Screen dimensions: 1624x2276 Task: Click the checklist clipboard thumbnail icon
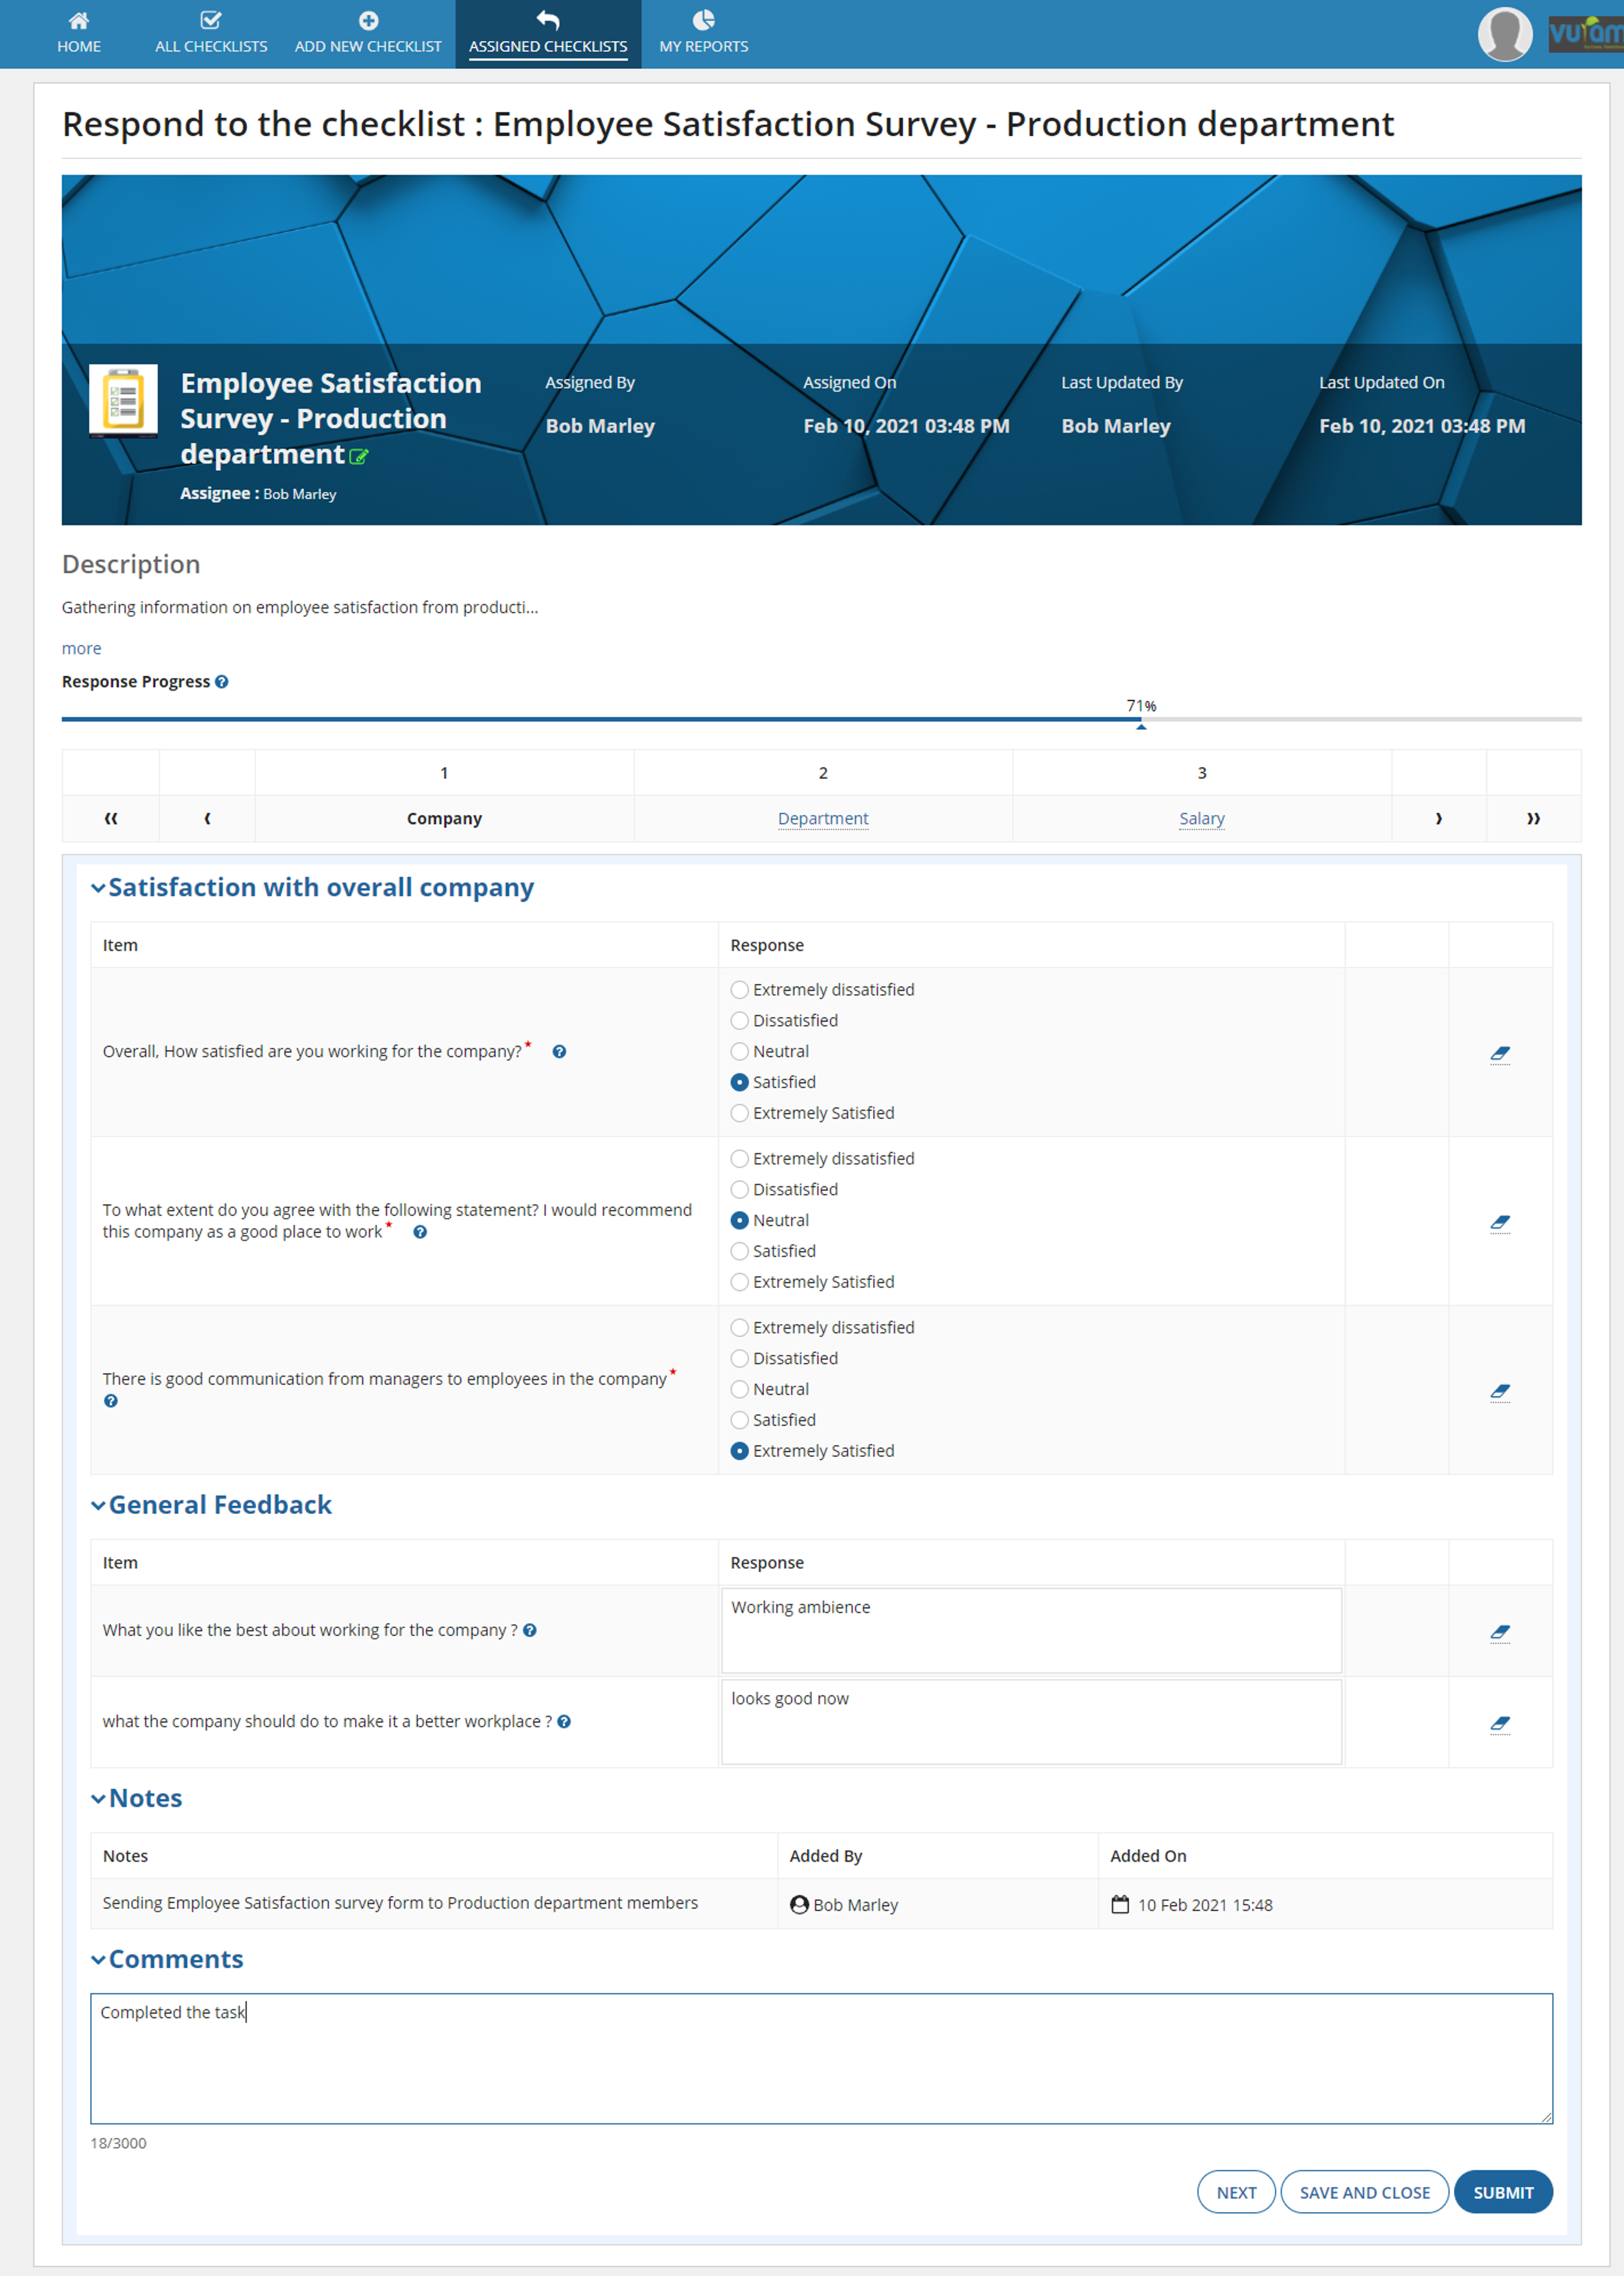(x=123, y=400)
